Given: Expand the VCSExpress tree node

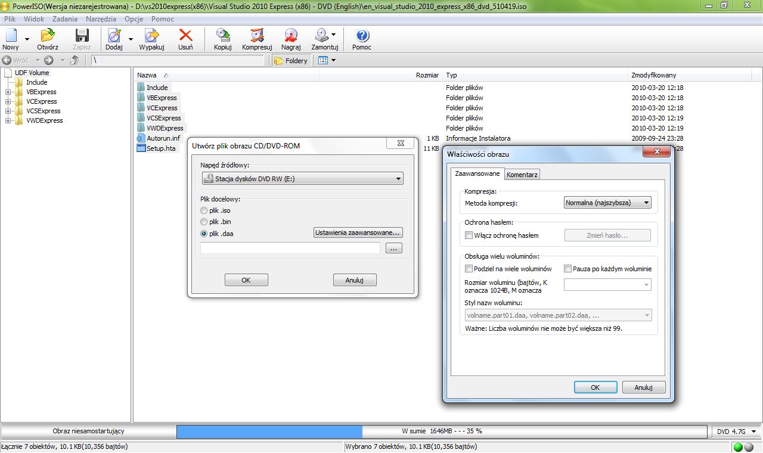Looking at the screenshot, I should (8, 111).
